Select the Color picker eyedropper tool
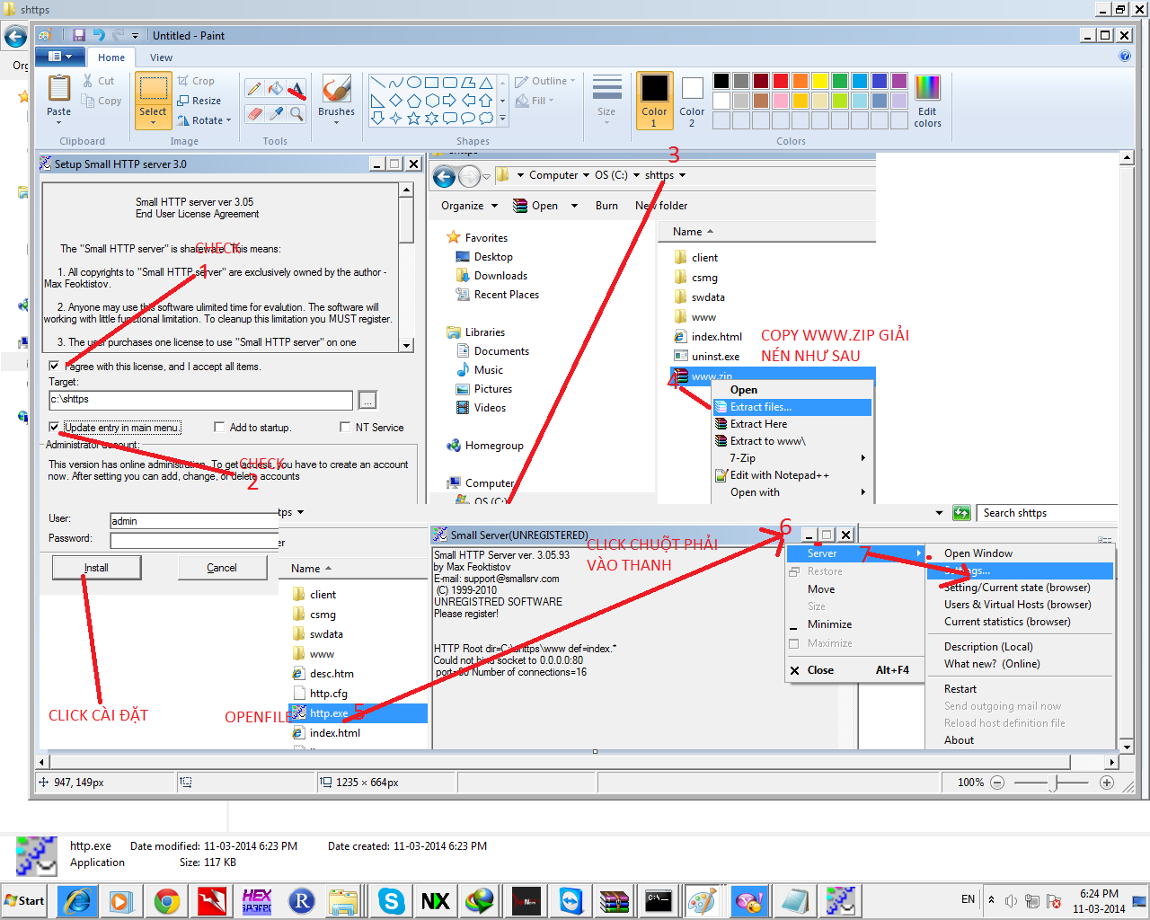Screen dimensions: 1150x920 click(x=276, y=113)
